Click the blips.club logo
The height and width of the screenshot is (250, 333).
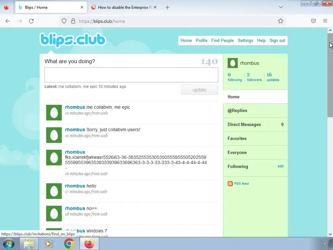(x=73, y=40)
